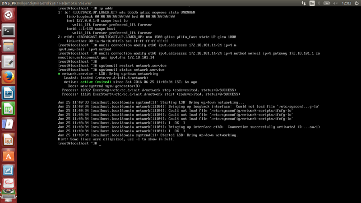Click green 'active (exited)' status text
Screen dimensions: 361x203
pos(96,82)
